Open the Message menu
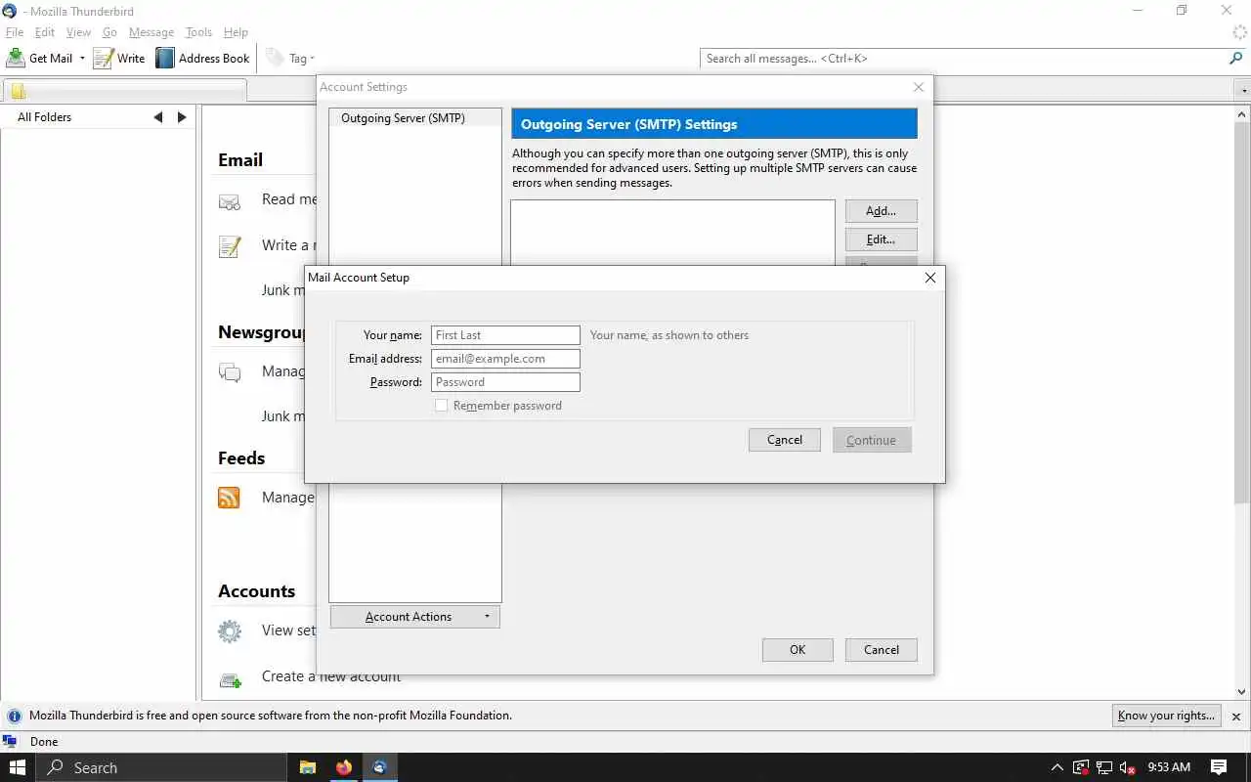The width and height of the screenshot is (1251, 782). pos(151,32)
